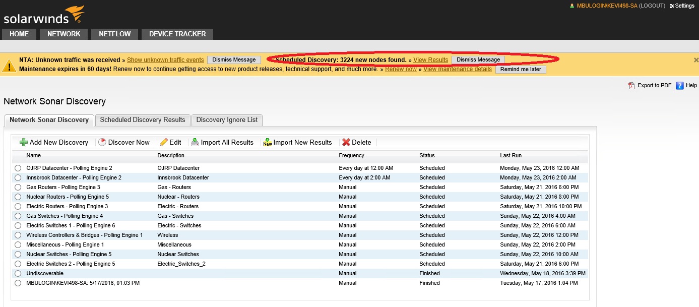
Task: Click Every day at 12:00 AM frequency cell
Action: point(366,168)
